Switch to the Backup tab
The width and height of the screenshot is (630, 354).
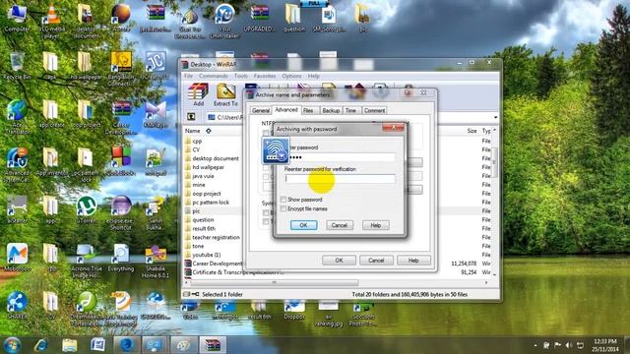tap(331, 110)
